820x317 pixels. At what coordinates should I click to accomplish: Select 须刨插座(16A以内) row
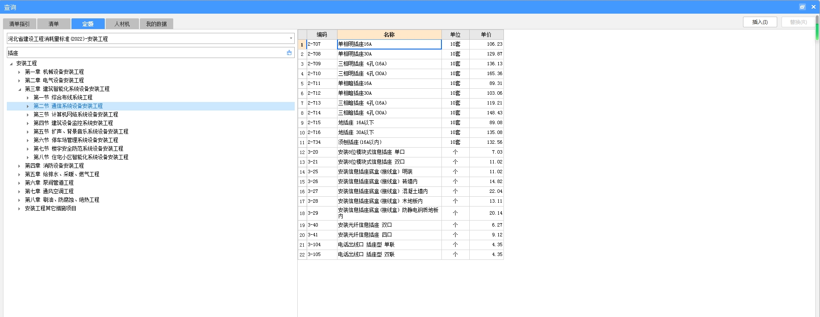point(389,142)
